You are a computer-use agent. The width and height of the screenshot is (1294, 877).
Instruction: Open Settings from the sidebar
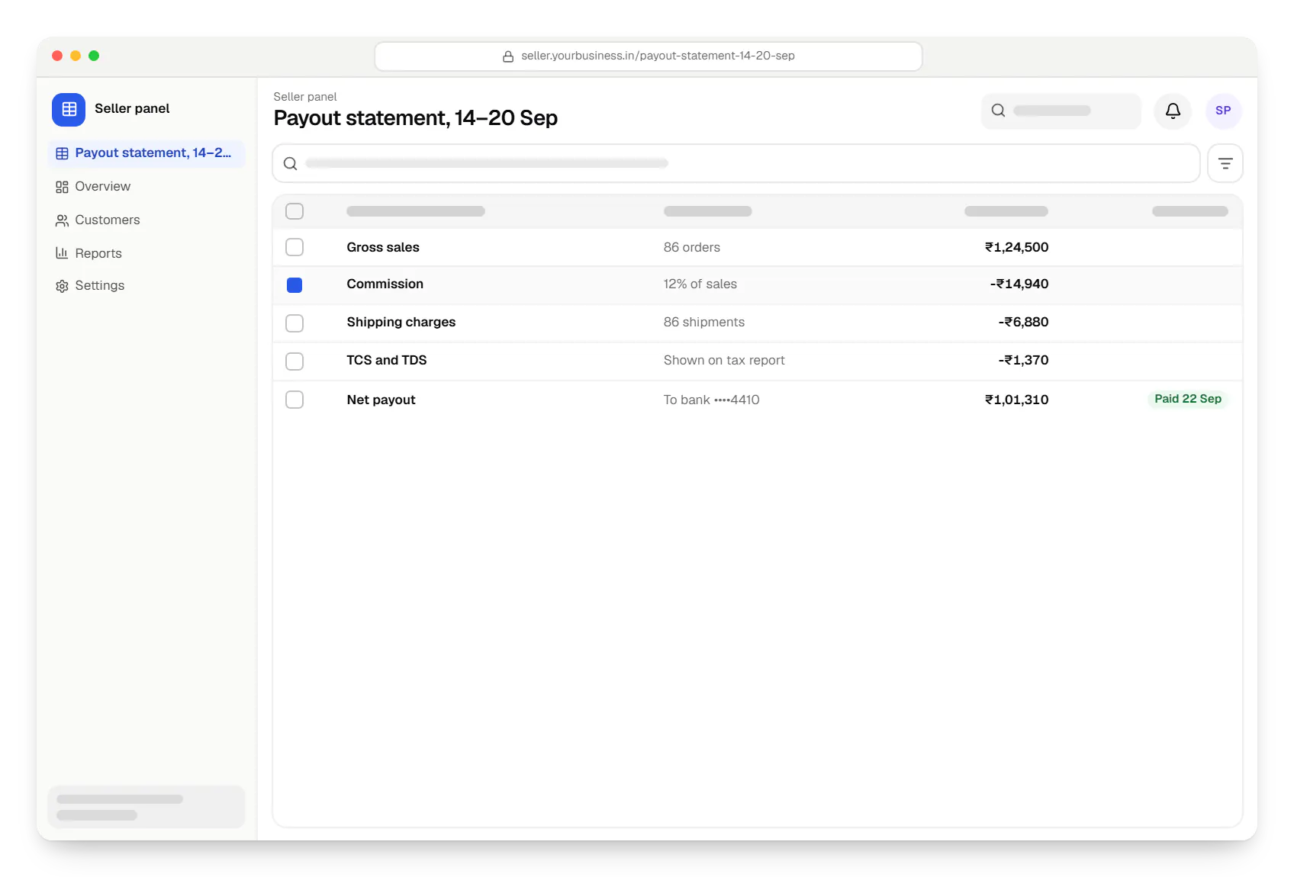[146, 286]
